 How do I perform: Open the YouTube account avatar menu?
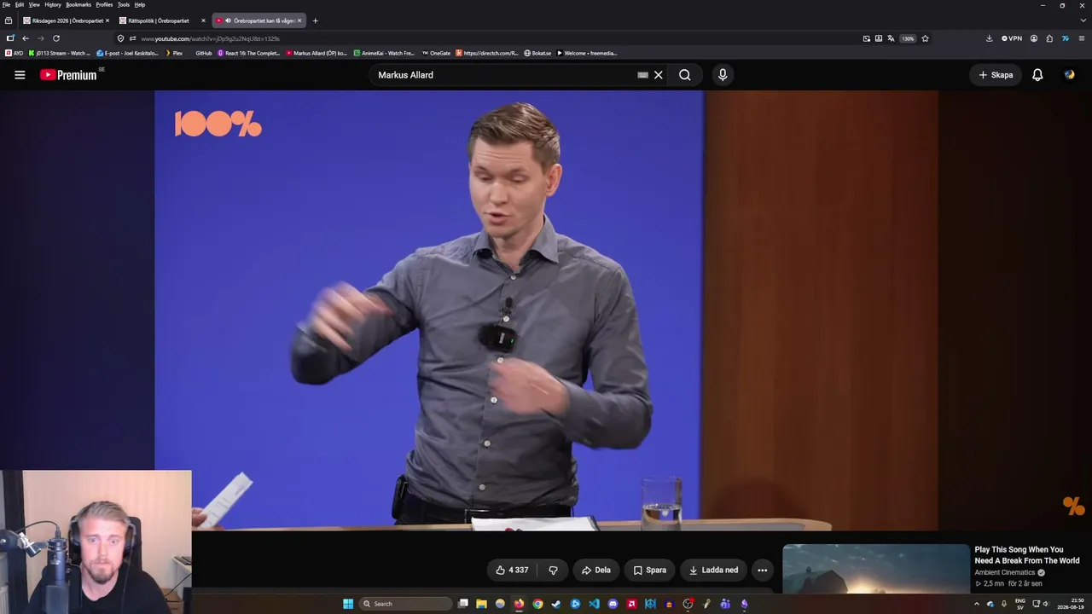[x=1069, y=75]
